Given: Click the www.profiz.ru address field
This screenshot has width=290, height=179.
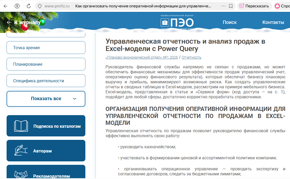Looking at the screenshot, I should [57, 6].
